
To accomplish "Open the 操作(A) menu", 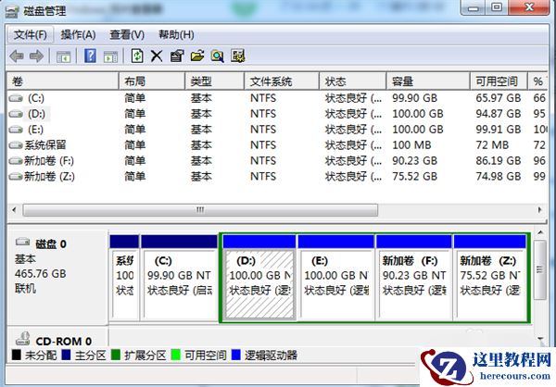I will (78, 35).
